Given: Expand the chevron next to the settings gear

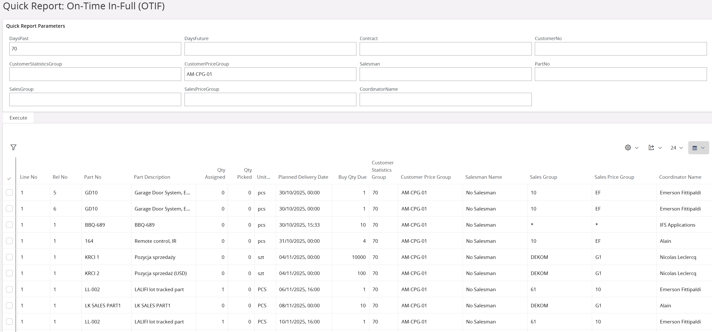Looking at the screenshot, I should 637,147.
